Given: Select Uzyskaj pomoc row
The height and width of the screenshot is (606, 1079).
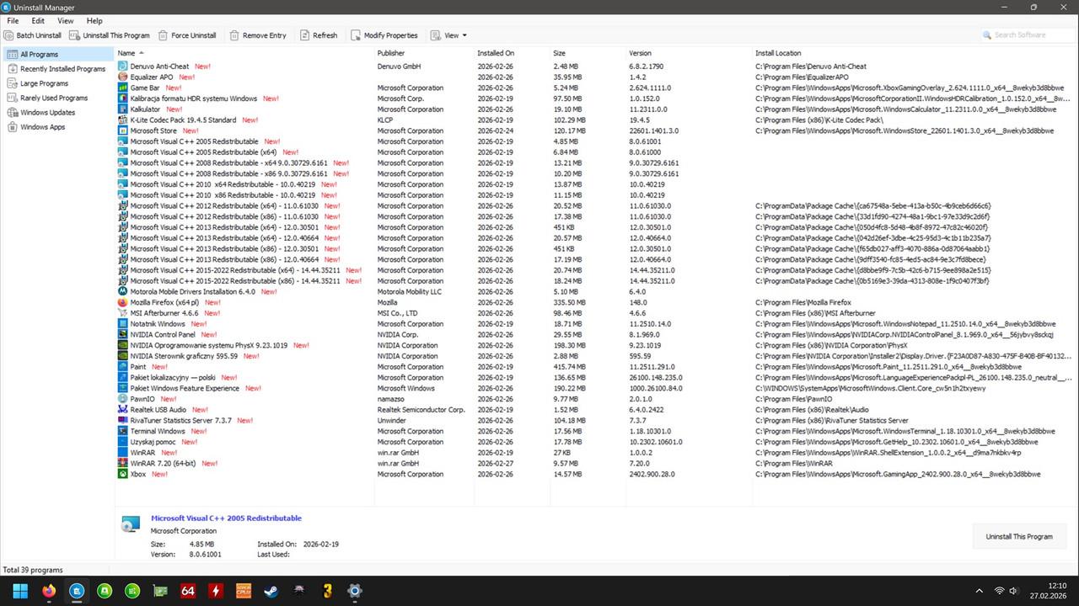Looking at the screenshot, I should pos(596,442).
